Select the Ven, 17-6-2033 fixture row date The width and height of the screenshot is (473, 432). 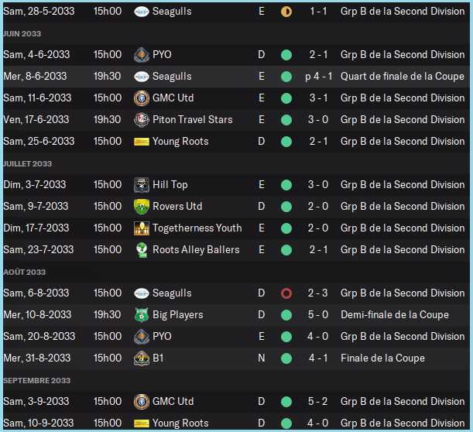click(36, 120)
